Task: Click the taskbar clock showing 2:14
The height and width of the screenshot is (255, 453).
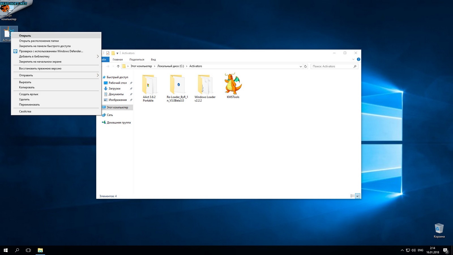Action: point(433,250)
